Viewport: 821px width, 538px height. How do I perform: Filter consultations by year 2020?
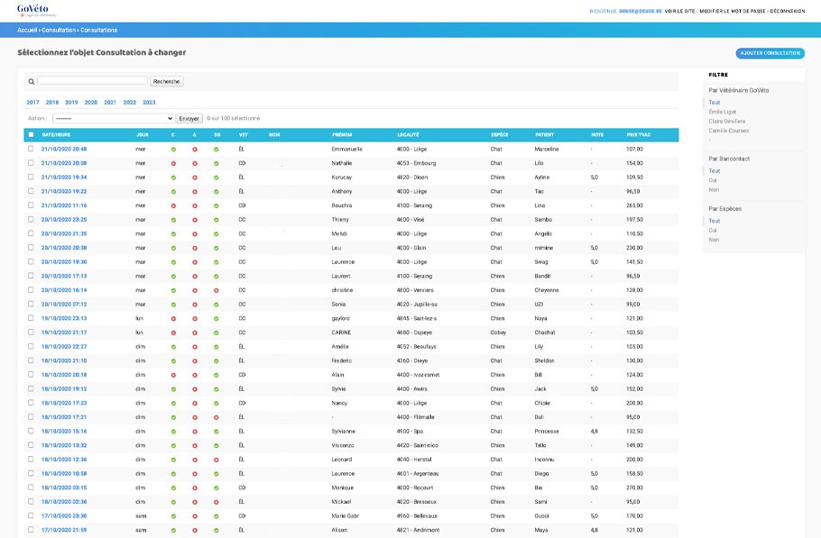tap(91, 103)
